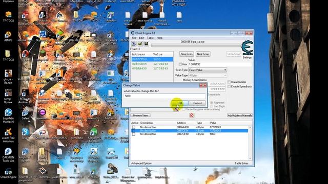Freeze address 00BAA430 via Active checkbox
The image size is (328, 184).
[134, 127]
